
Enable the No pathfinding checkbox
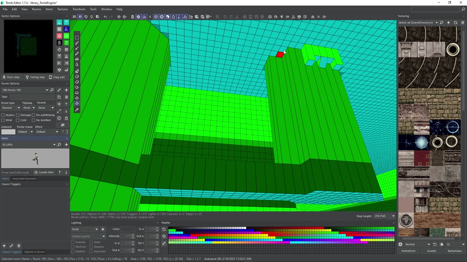click(33, 115)
